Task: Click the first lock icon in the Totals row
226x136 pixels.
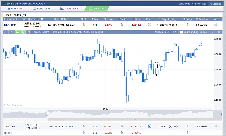Action: pyautogui.click(x=84, y=132)
